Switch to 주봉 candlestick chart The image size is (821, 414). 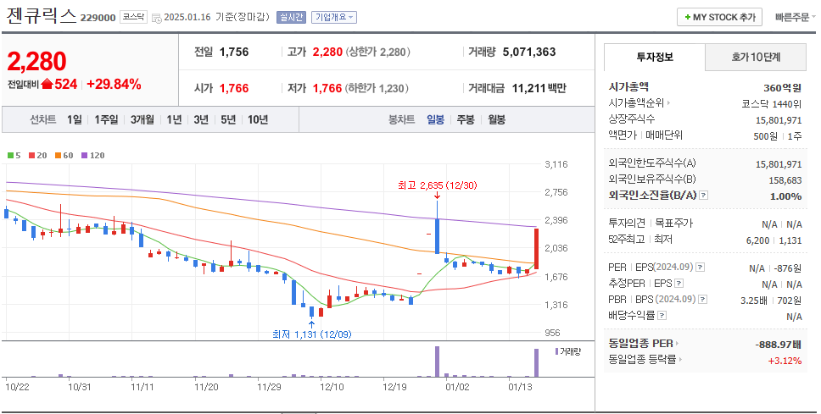[466, 119]
